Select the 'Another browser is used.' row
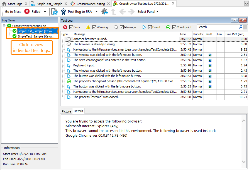 point(156,39)
